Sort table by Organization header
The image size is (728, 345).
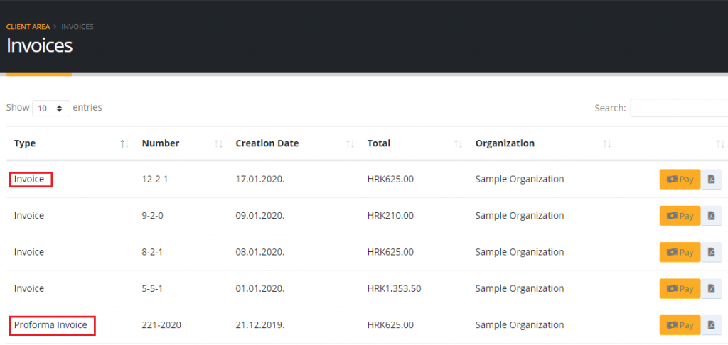pos(505,143)
